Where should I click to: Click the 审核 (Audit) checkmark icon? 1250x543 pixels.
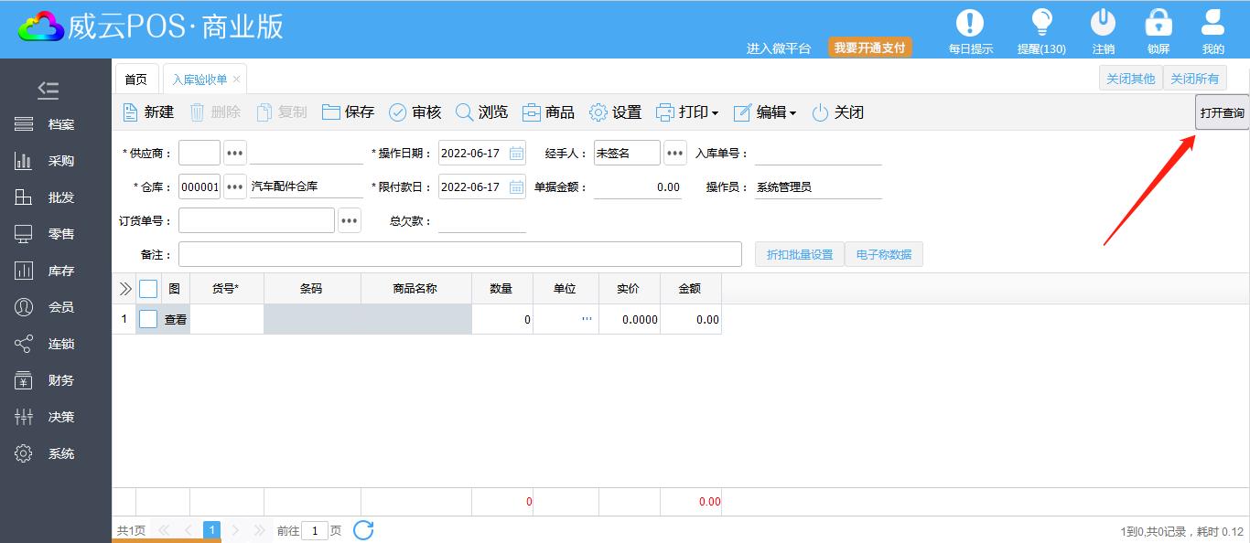398,112
